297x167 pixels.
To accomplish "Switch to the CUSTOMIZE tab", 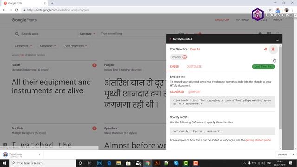I will [x=194, y=67].
